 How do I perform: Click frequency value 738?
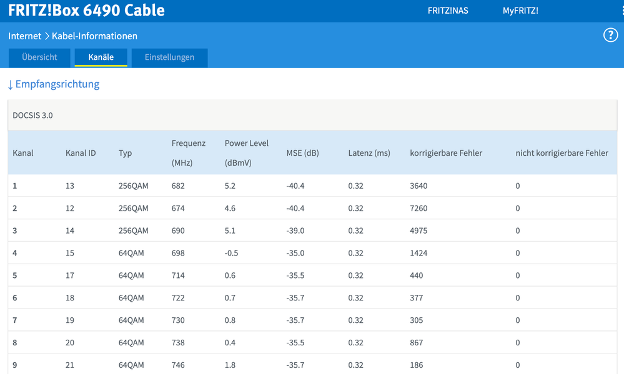[178, 343]
